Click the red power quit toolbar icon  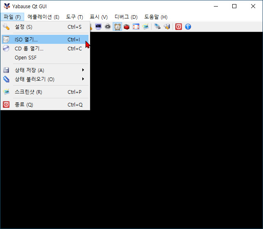(x=179, y=27)
